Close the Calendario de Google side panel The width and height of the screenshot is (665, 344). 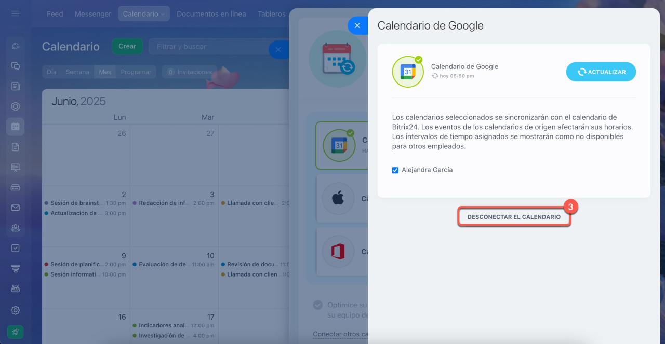(357, 25)
